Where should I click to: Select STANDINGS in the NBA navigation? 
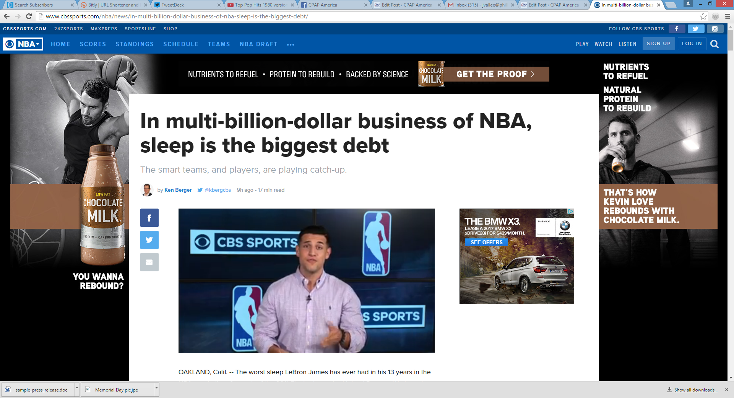[135, 44]
